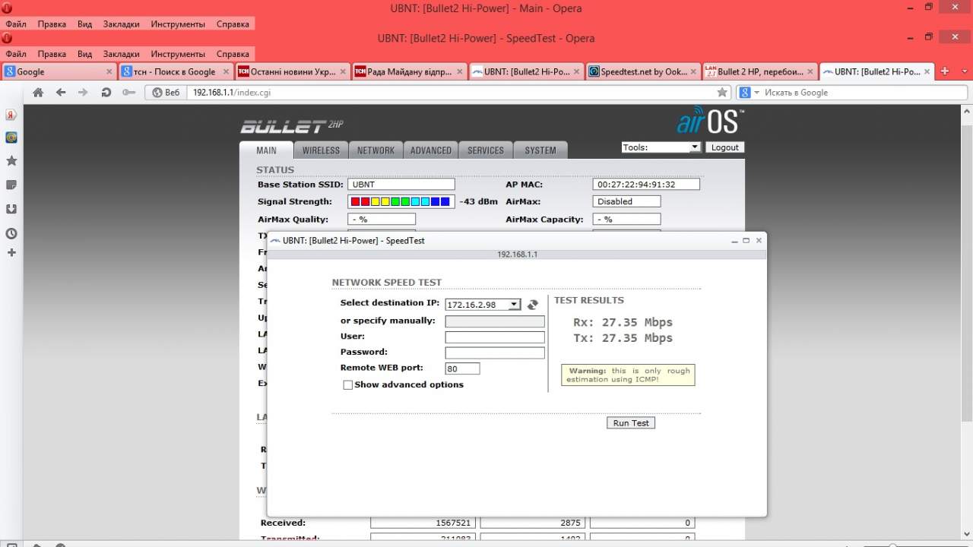The height and width of the screenshot is (547, 973).
Task: Close the 'Останні новини Укр...' tab
Action: 342,71
